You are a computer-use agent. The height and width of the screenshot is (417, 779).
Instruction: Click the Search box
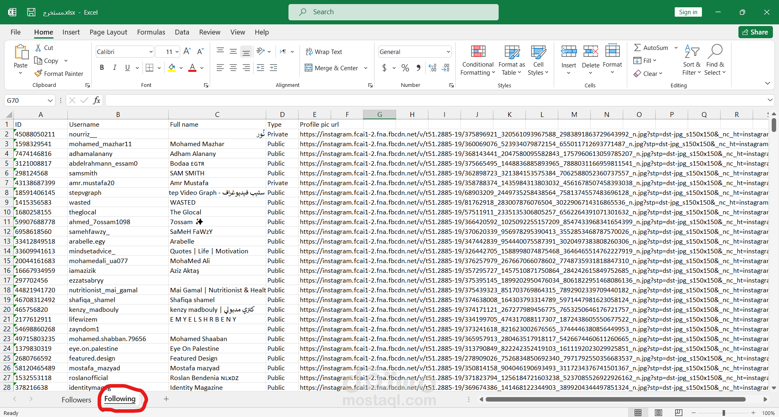click(393, 12)
